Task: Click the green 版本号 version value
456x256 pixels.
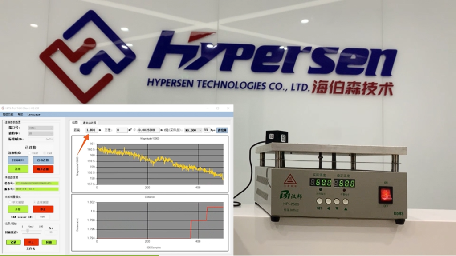Action: click(x=37, y=189)
